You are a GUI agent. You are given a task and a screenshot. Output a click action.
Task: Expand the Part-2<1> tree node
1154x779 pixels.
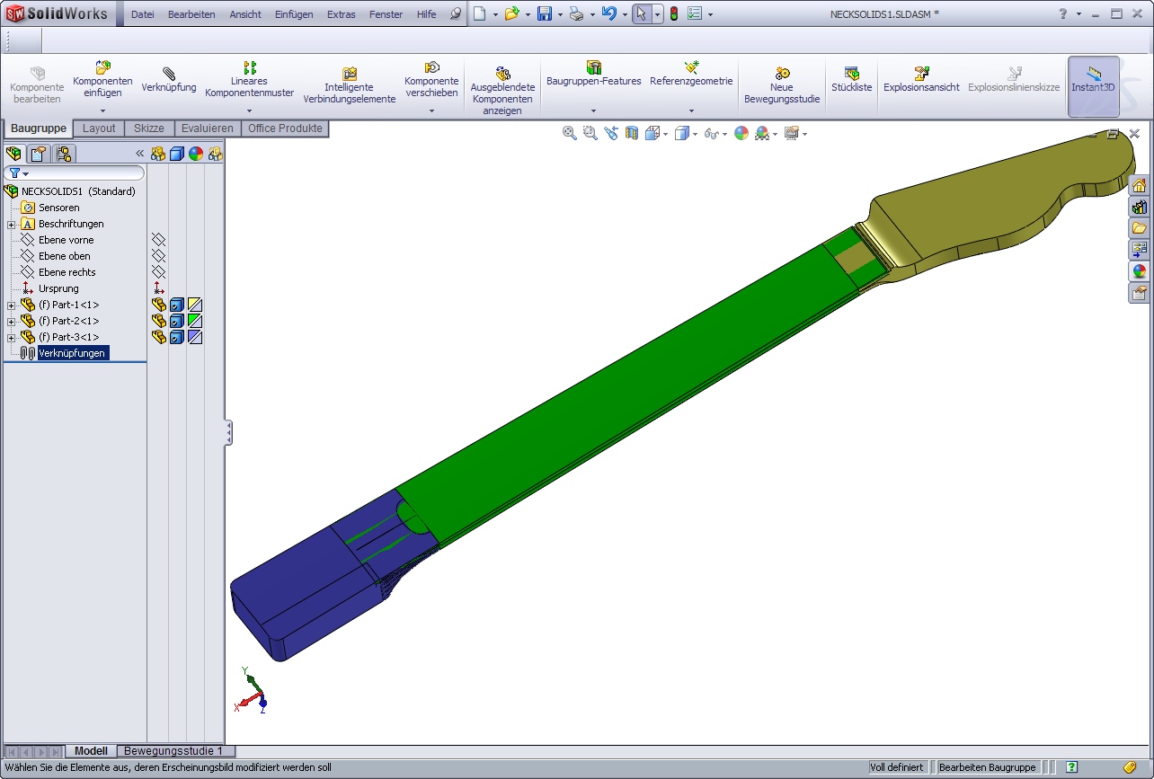pos(12,321)
